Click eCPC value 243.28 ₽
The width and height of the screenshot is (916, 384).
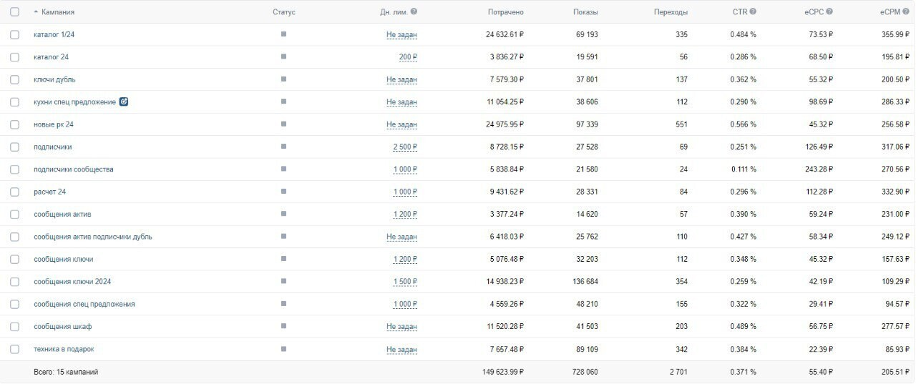pos(819,169)
